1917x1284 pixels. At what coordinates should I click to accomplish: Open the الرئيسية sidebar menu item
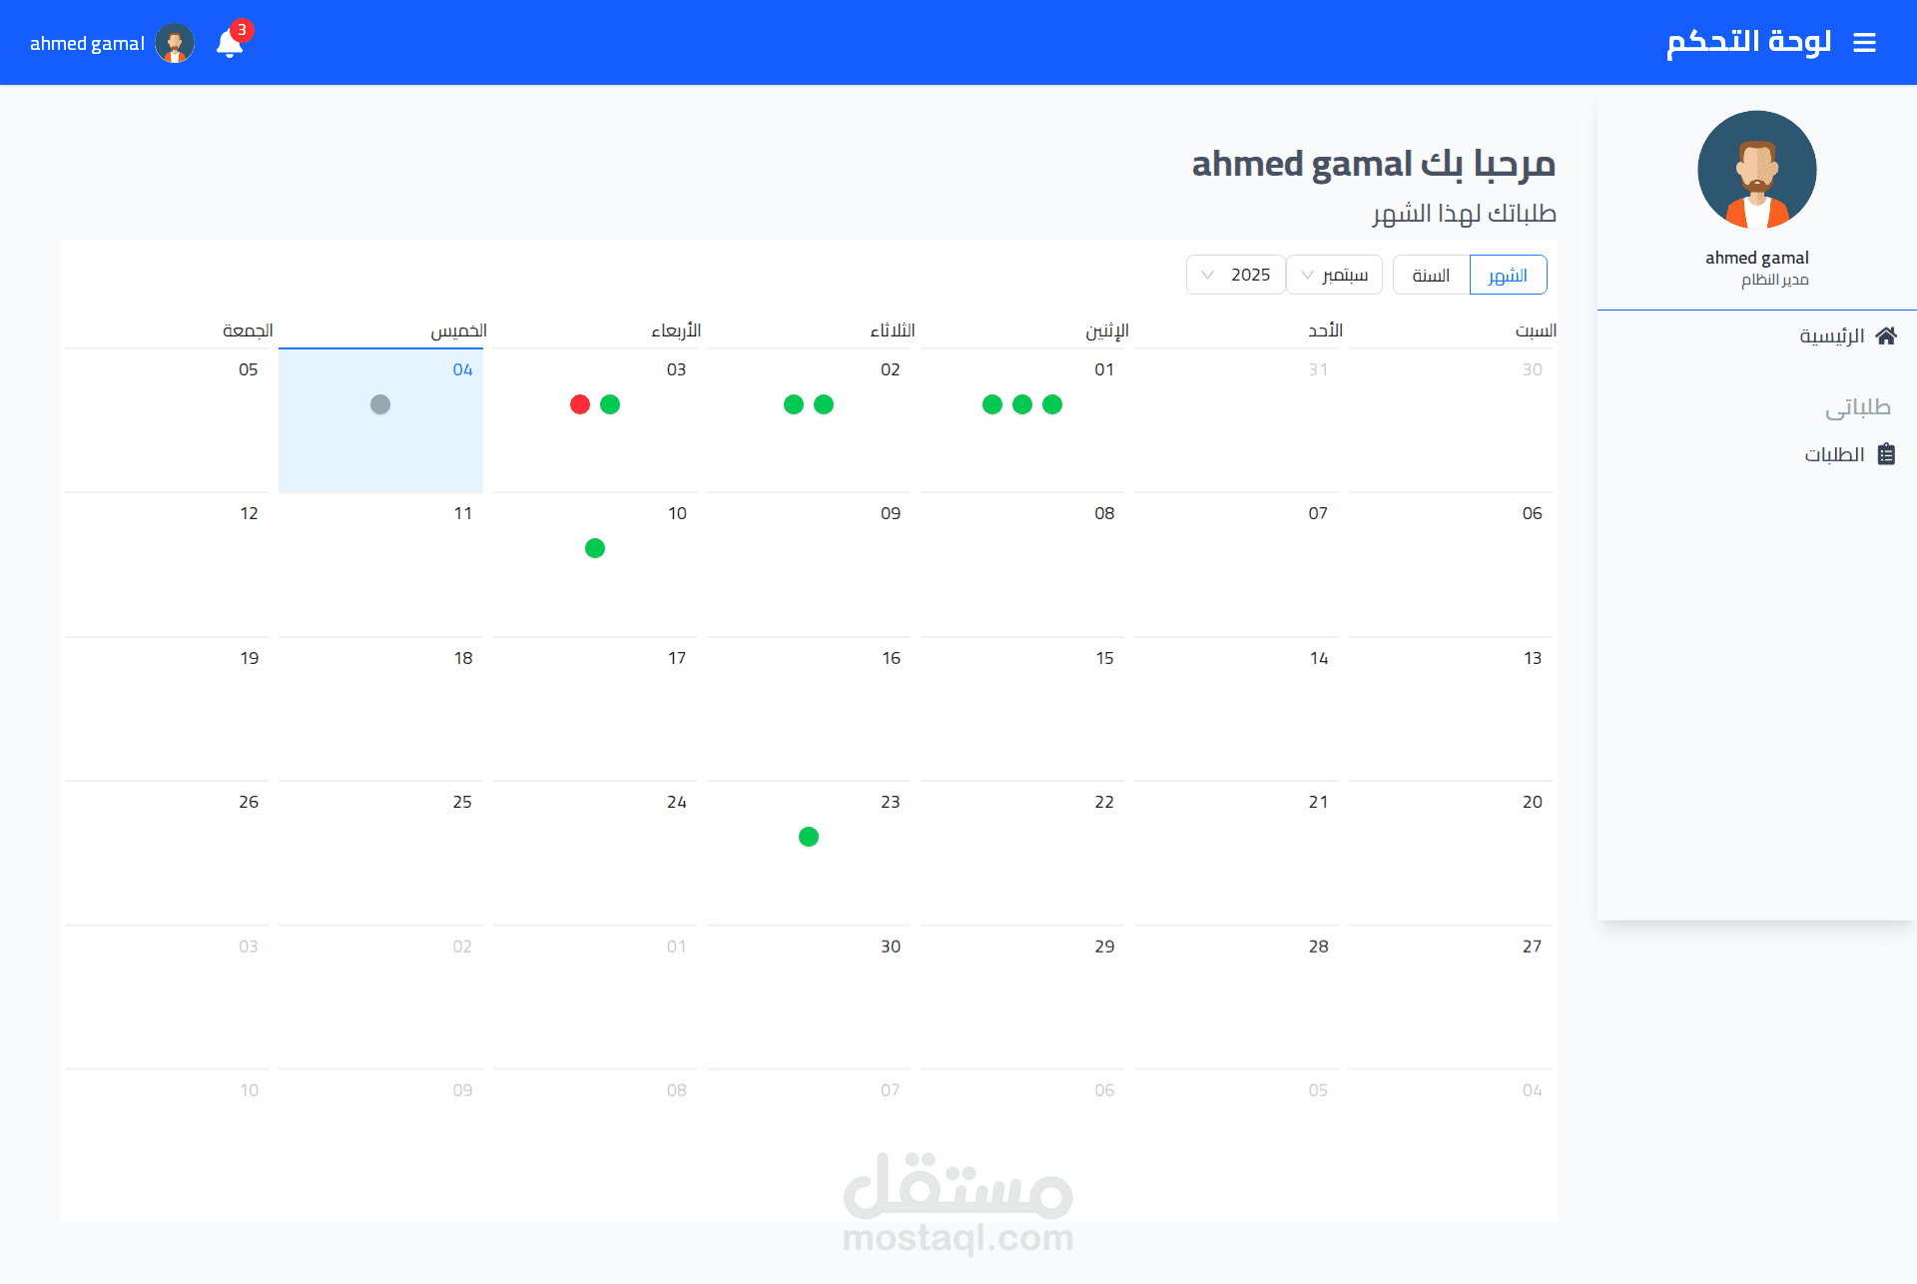[x=1832, y=336]
